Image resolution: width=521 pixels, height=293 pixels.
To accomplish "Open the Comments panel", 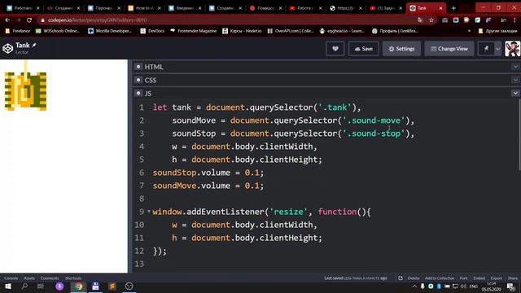I will pyautogui.click(x=50, y=278).
